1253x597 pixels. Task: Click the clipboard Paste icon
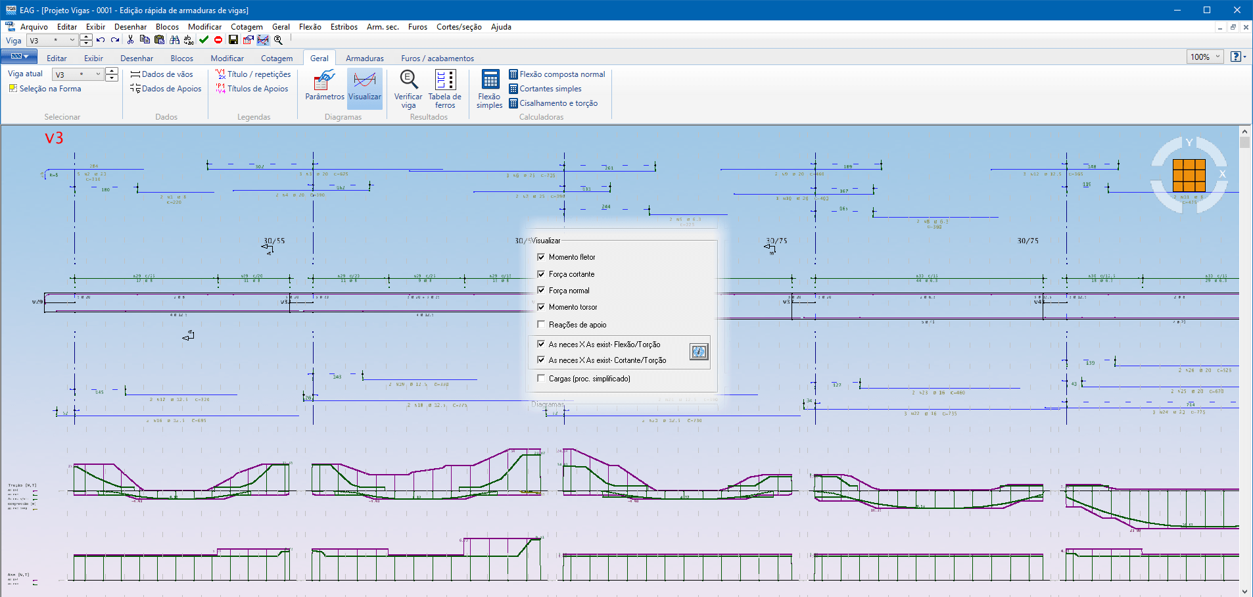[x=159, y=40]
